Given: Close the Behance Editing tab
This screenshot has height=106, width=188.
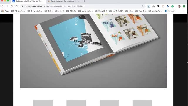Looking at the screenshot, I should pyautogui.click(x=44, y=1).
